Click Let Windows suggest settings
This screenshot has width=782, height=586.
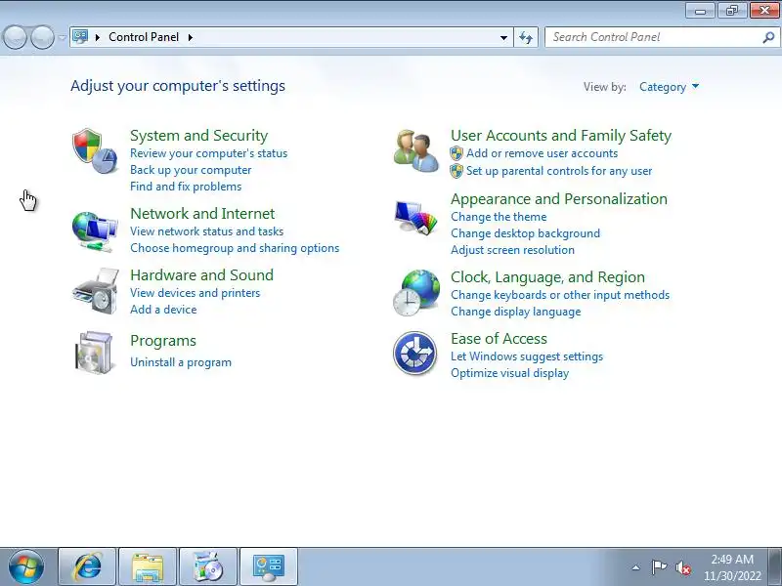tap(527, 356)
